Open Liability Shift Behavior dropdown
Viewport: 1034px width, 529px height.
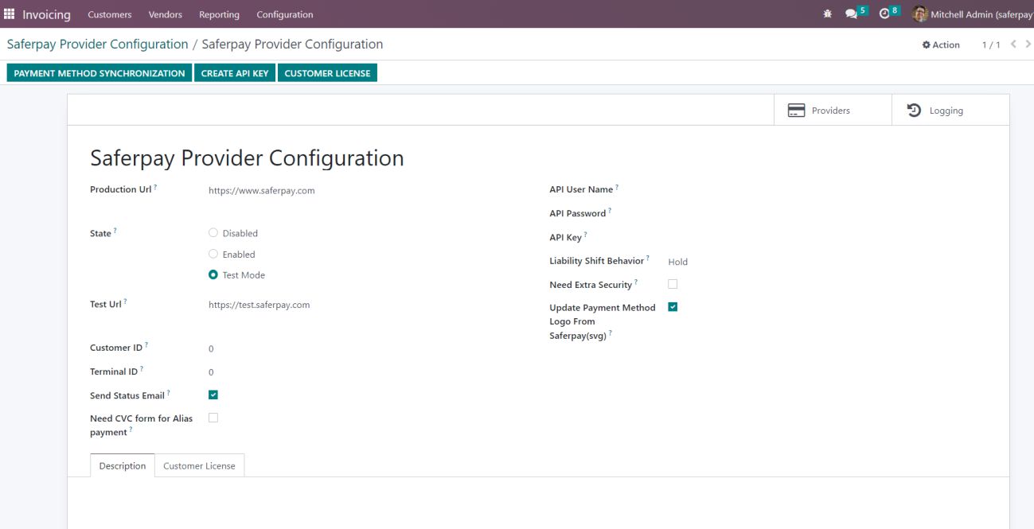pos(716,262)
